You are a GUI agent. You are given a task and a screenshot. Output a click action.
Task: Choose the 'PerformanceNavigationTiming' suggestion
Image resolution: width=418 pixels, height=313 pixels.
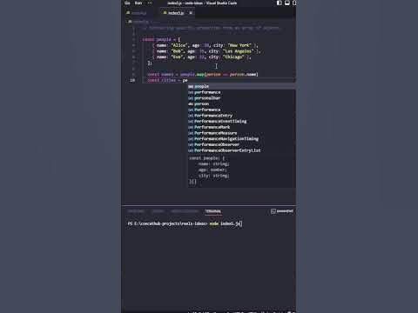click(x=241, y=138)
